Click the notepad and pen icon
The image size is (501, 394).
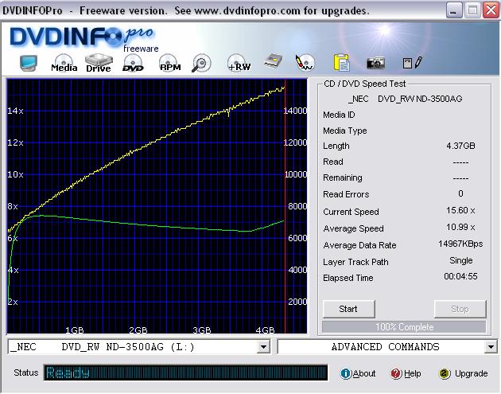pyautogui.click(x=412, y=62)
